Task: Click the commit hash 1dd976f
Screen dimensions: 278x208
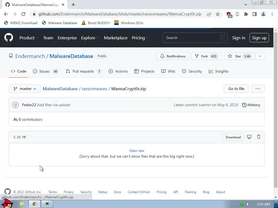Action: tap(205, 105)
